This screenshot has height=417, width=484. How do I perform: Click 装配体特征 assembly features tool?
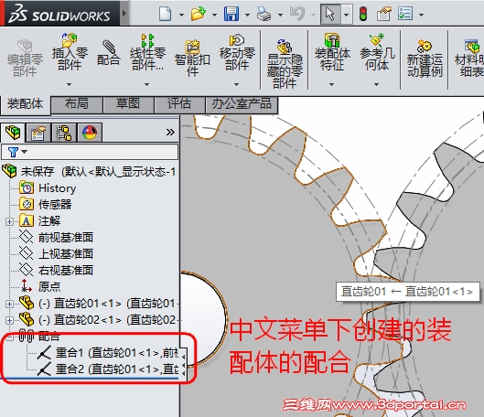click(332, 52)
